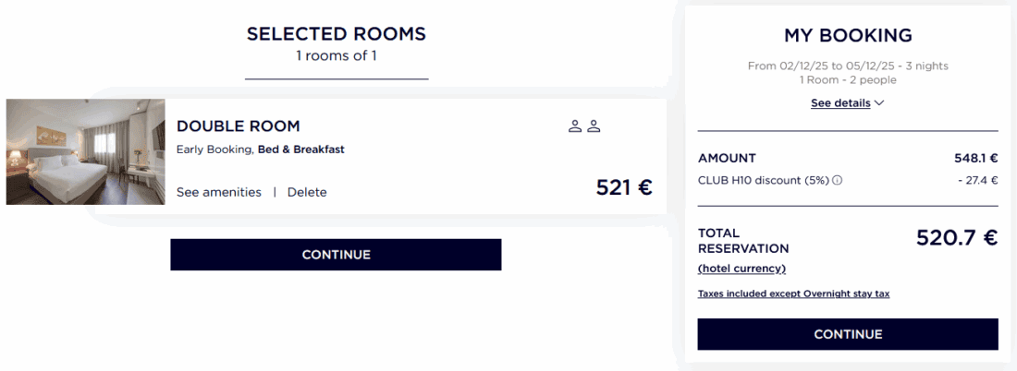Click the first guest person icon
This screenshot has width=1017, height=371.
(575, 126)
